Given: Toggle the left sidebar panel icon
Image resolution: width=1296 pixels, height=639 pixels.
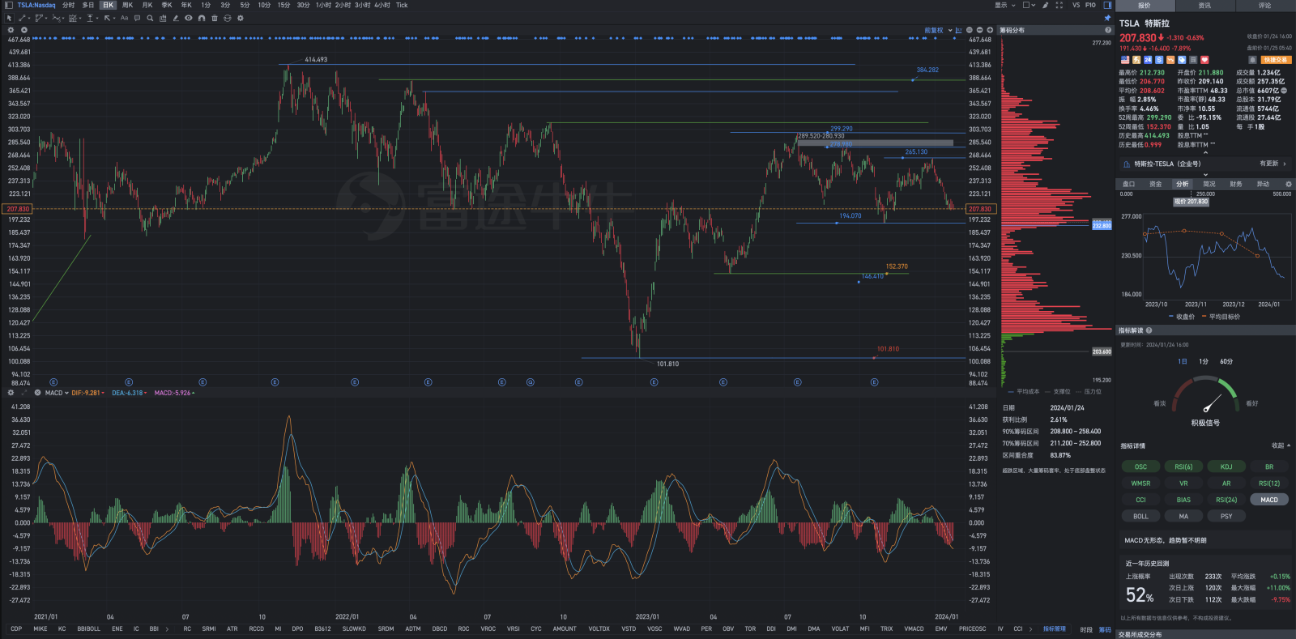Looking at the screenshot, I should coord(9,5).
